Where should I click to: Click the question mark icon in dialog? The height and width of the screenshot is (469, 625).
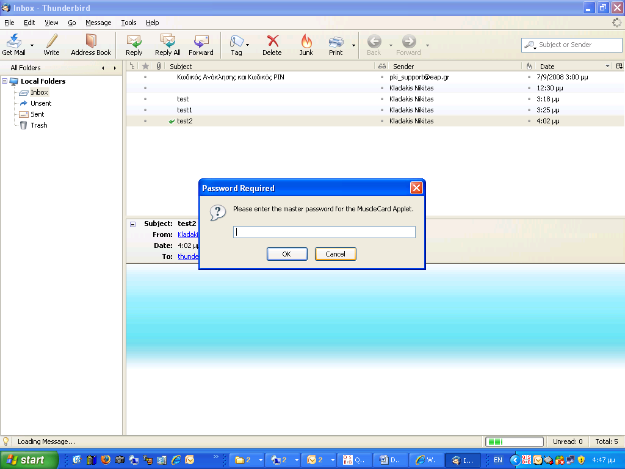[218, 213]
